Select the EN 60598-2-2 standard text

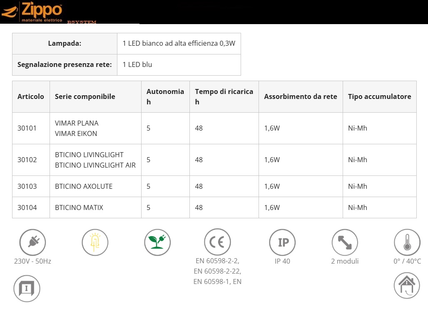(x=217, y=261)
